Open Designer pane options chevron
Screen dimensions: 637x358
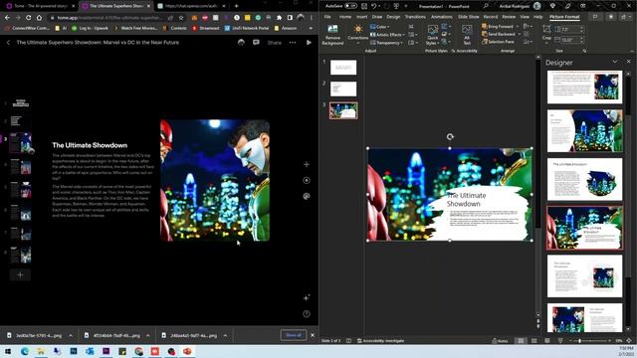tap(615, 62)
